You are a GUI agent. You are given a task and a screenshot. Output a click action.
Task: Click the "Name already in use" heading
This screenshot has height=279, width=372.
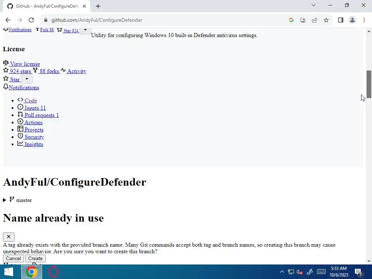point(53,218)
